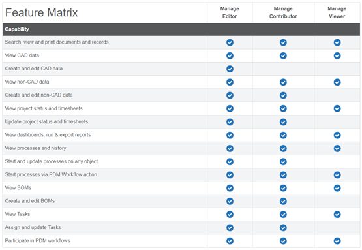Click Contributor checkmark for Search, view and print documents
The image size is (362, 250).
pos(283,42)
